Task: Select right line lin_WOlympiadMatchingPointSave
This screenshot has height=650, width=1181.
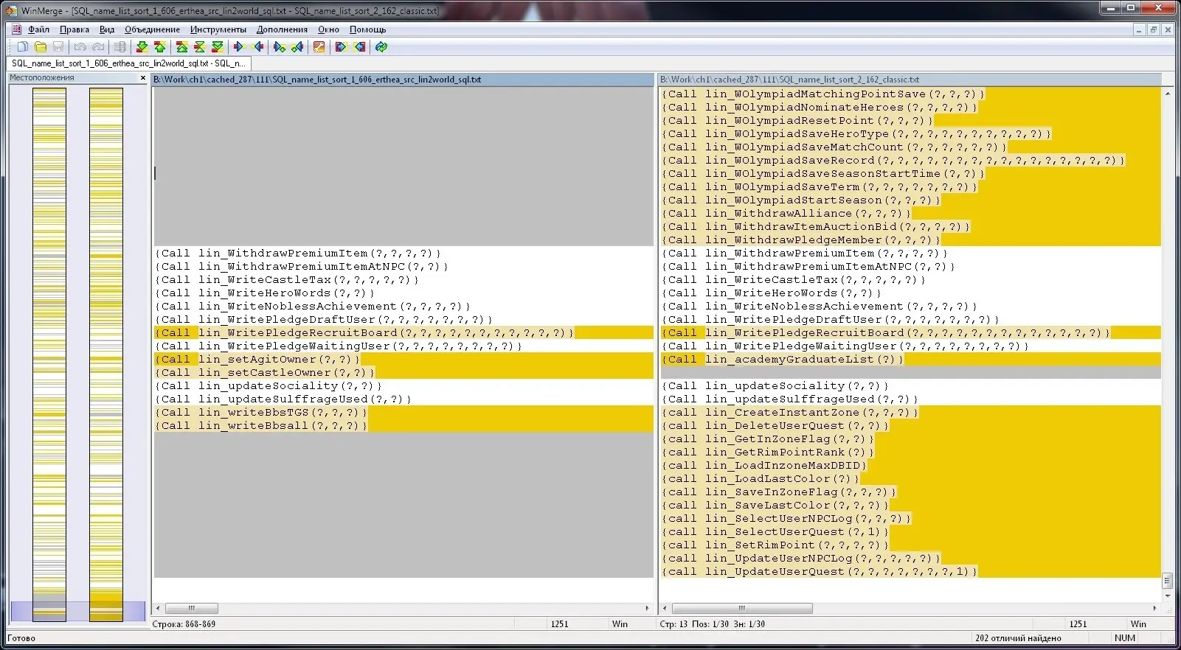Action: (910, 94)
